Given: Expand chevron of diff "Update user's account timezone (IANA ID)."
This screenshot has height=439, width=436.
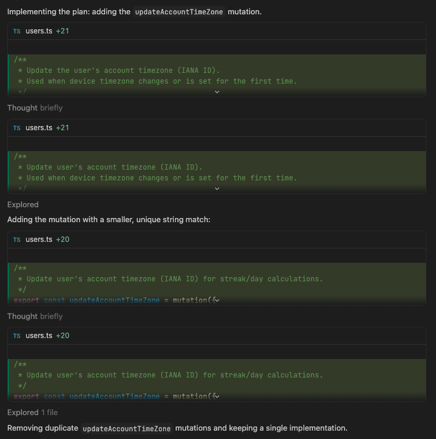Looking at the screenshot, I should tap(217, 189).
